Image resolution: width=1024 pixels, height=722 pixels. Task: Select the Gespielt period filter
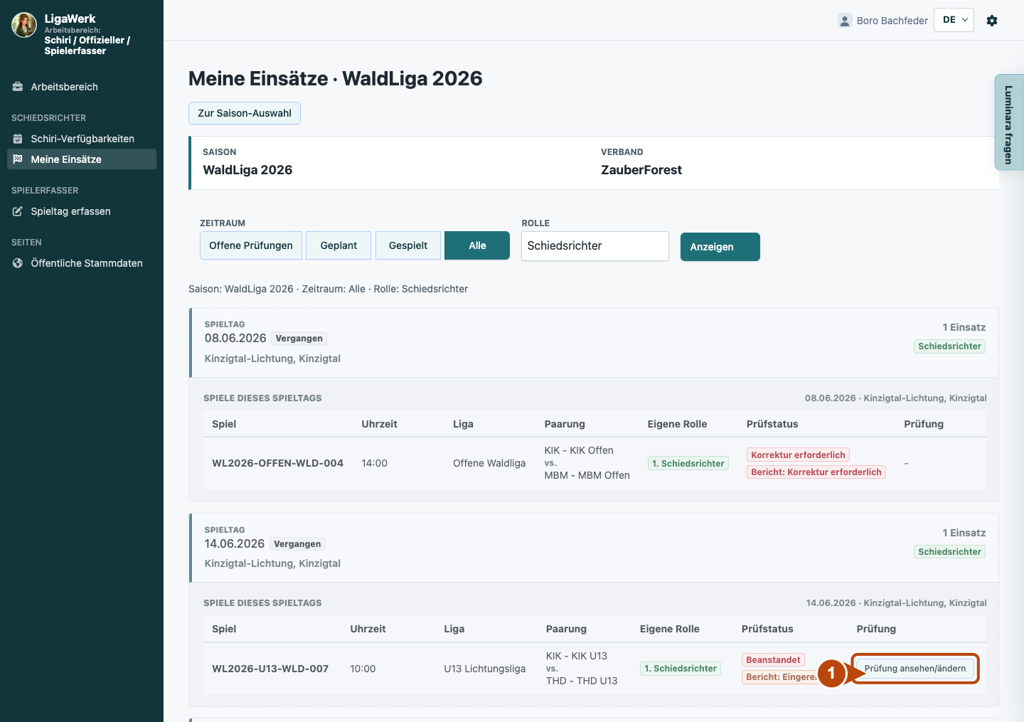coord(408,245)
